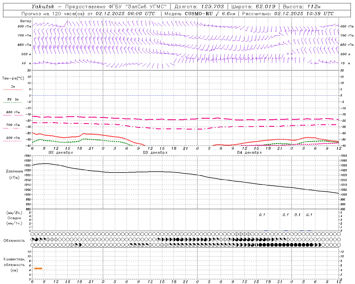The width and height of the screenshot is (355, 284).
Task: Click the Облачность cloud cover label
Action: pyautogui.click(x=14, y=241)
